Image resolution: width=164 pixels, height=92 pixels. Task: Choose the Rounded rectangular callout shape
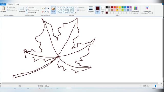coord(68,12)
